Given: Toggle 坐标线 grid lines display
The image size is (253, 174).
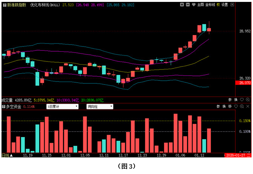Looking at the screenshot, I should coord(210,5).
